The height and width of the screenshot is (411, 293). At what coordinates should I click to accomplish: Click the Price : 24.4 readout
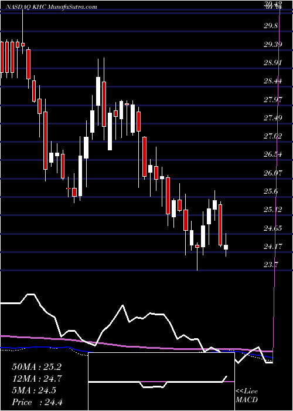tap(37, 402)
